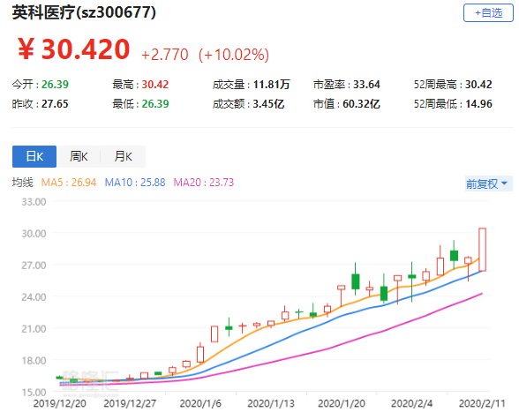Click the +自选 add to watchlist button
The width and height of the screenshot is (519, 412).
point(488,13)
